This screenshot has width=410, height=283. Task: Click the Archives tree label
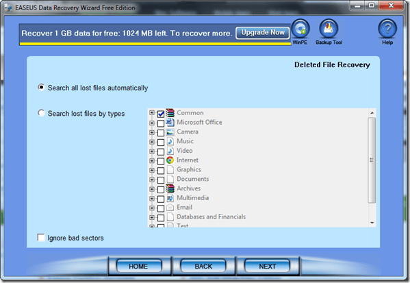pyautogui.click(x=188, y=188)
